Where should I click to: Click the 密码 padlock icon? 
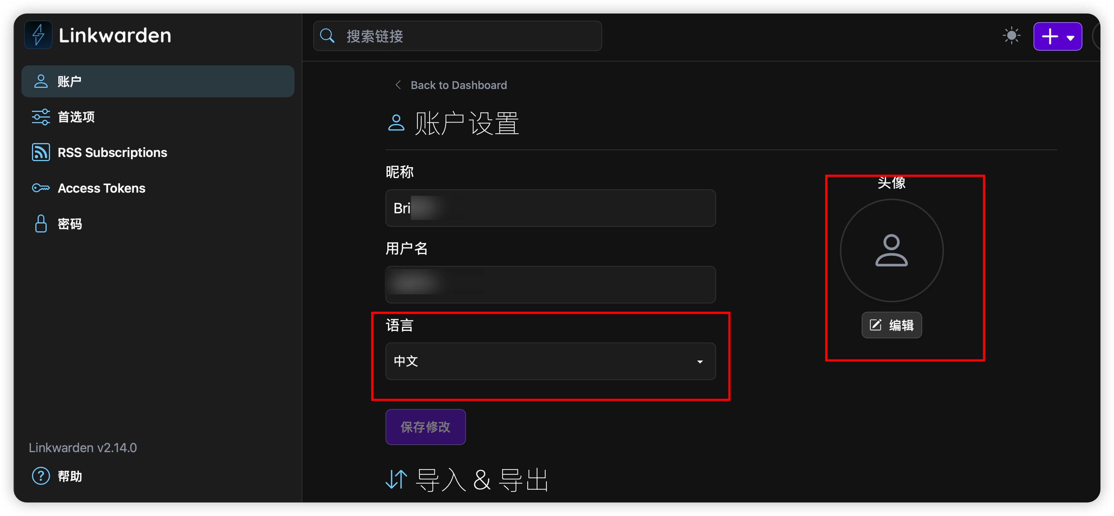(x=41, y=224)
